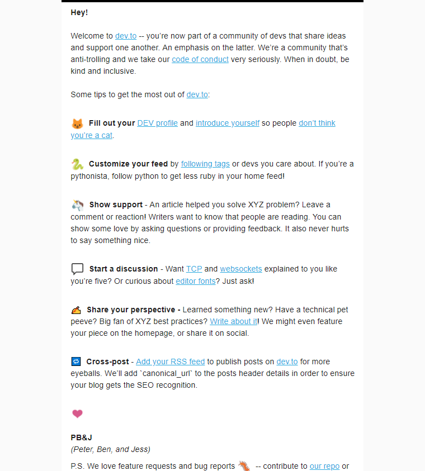Click the cat emoji icon

coord(77,123)
